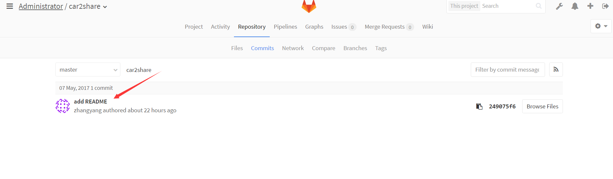Open project settings gear dropdown
The height and width of the screenshot is (179, 613).
[x=601, y=26]
